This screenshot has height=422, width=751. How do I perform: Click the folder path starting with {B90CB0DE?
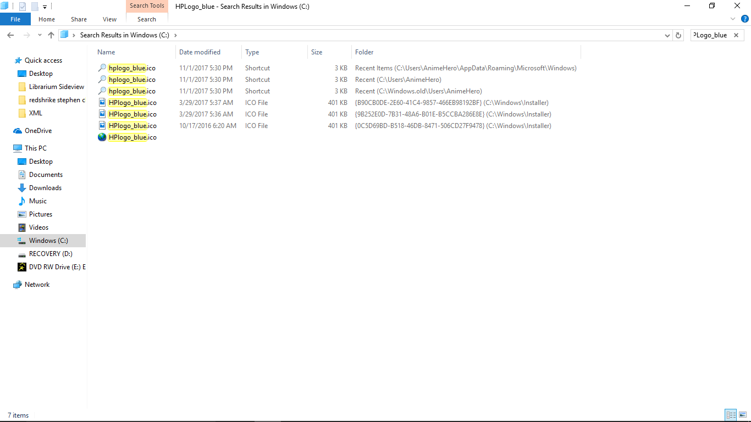pos(452,103)
